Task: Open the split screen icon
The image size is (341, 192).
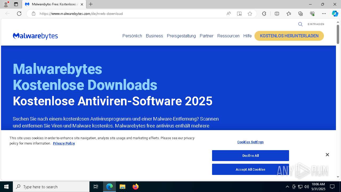Action: click(277, 14)
